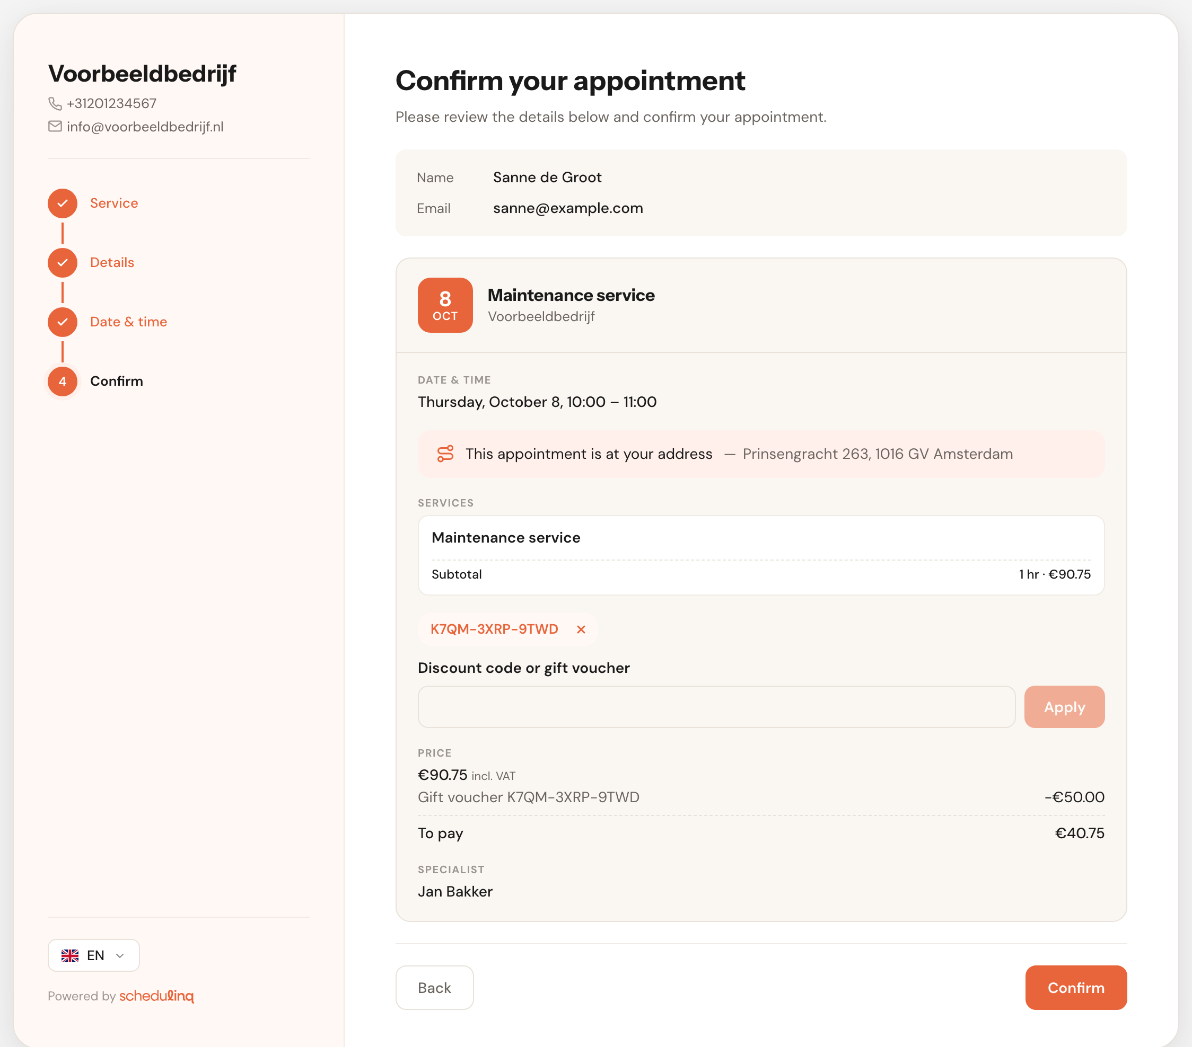
Task: Click the orange Confirm button
Action: [1076, 988]
